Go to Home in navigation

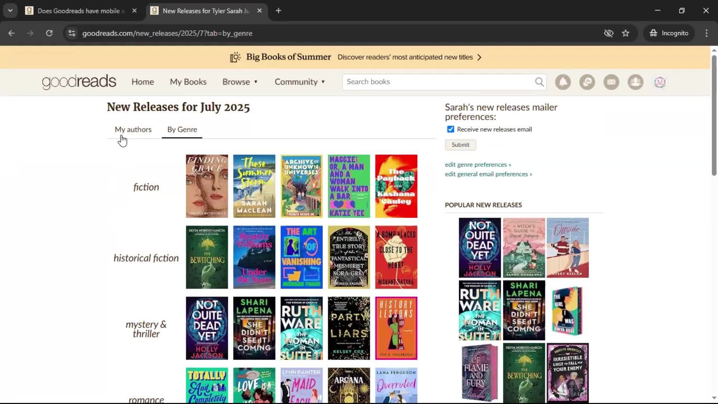click(x=143, y=82)
